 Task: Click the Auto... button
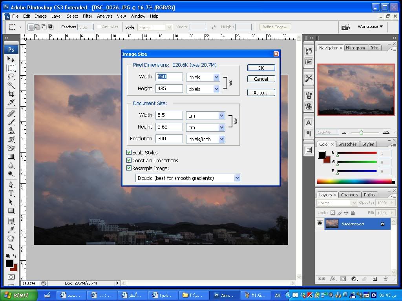[261, 92]
